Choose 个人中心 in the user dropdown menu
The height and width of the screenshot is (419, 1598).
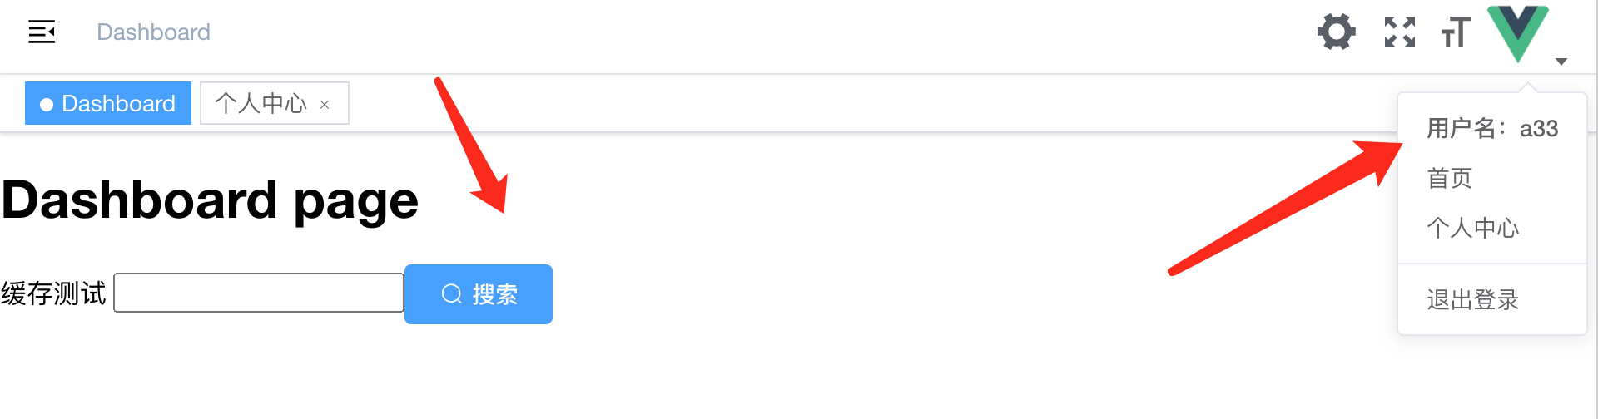pyautogui.click(x=1473, y=228)
